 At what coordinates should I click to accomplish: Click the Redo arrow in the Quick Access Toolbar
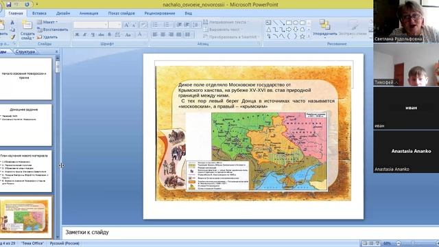pyautogui.click(x=27, y=4)
